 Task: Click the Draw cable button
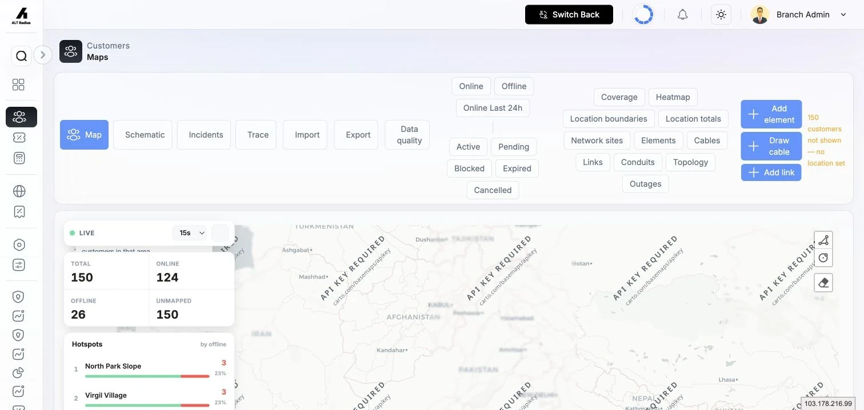pyautogui.click(x=771, y=146)
